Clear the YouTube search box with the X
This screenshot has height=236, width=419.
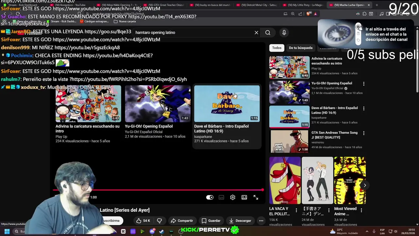point(256,32)
